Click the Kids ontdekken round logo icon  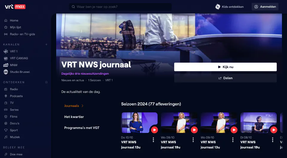[218, 7]
